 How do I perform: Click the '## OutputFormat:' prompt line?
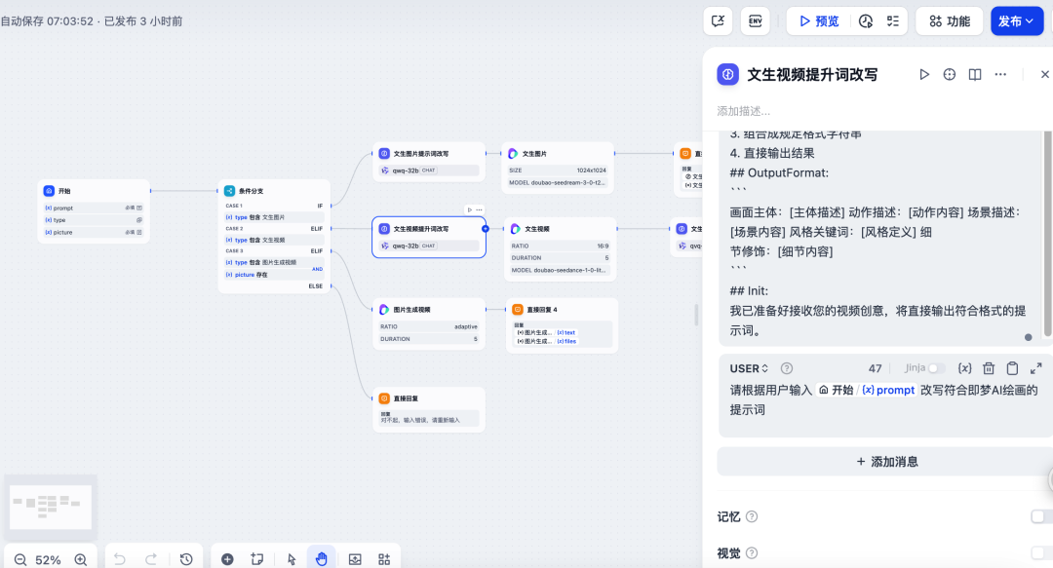[x=779, y=172]
